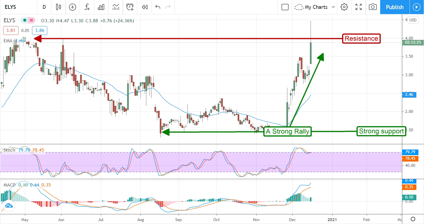Image resolution: width=424 pixels, height=224 pixels.
Task: Open the fx Indicators dialog
Action: coord(87,7)
